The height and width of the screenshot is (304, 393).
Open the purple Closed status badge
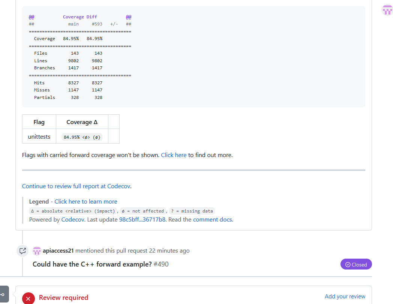pyautogui.click(x=356, y=264)
